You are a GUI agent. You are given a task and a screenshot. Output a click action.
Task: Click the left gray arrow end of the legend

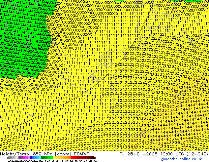click(x=8, y=158)
